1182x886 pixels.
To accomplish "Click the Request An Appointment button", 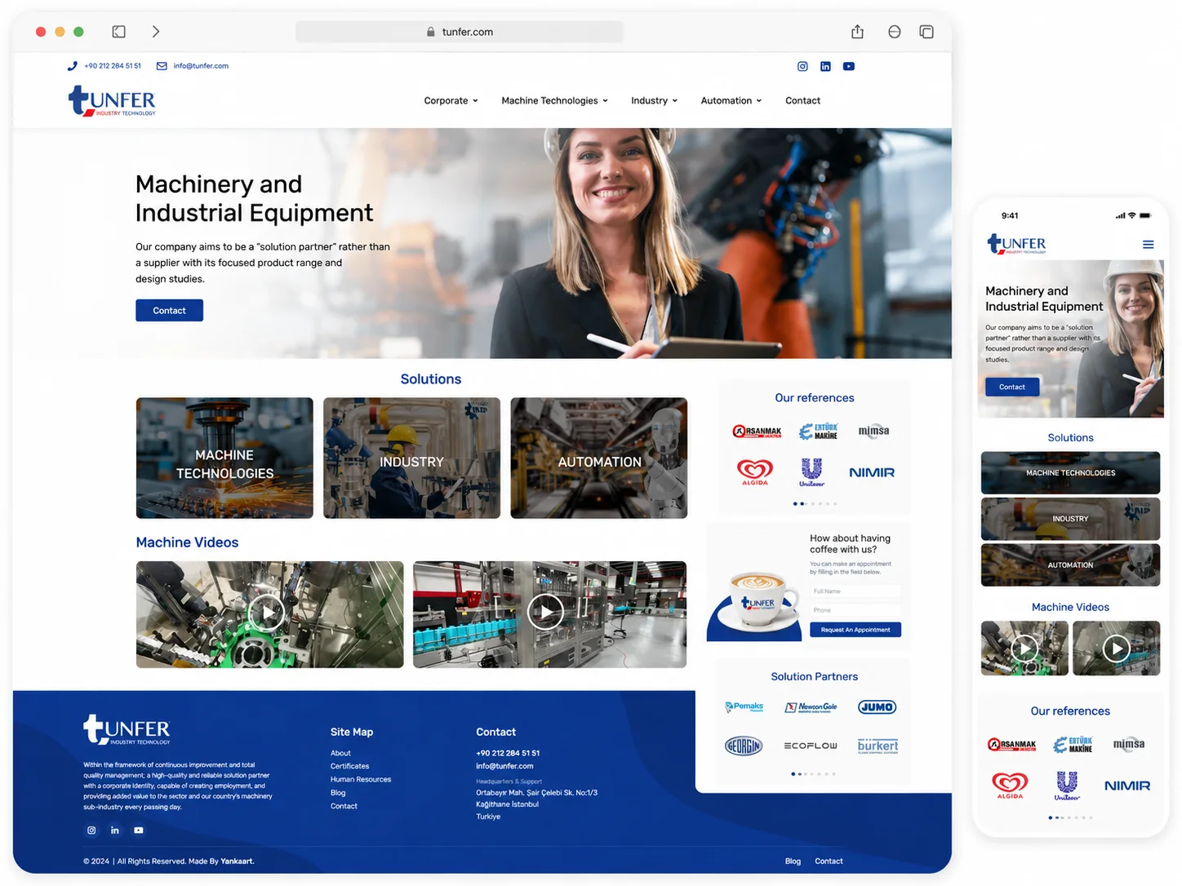I will coord(855,630).
